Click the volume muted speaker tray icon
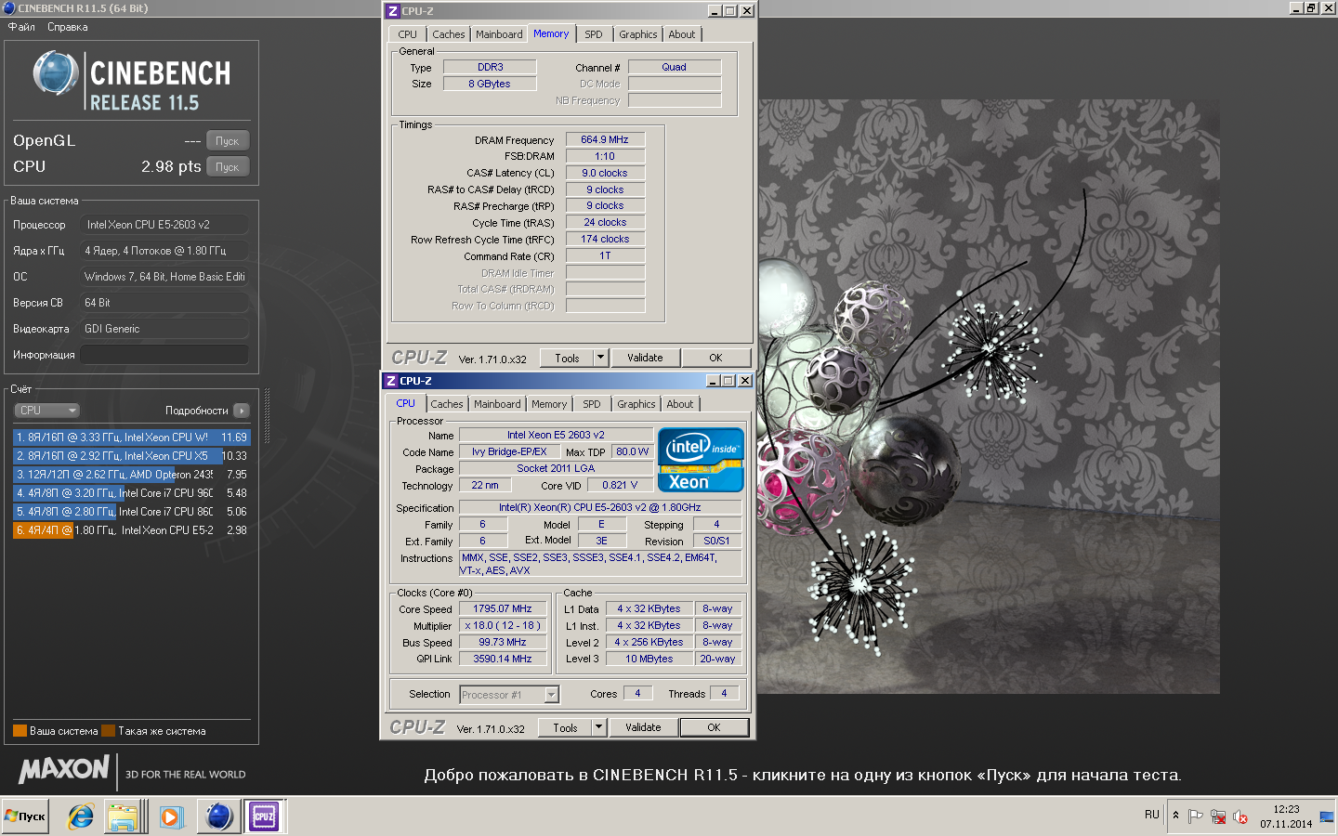The image size is (1338, 836). click(x=1240, y=816)
